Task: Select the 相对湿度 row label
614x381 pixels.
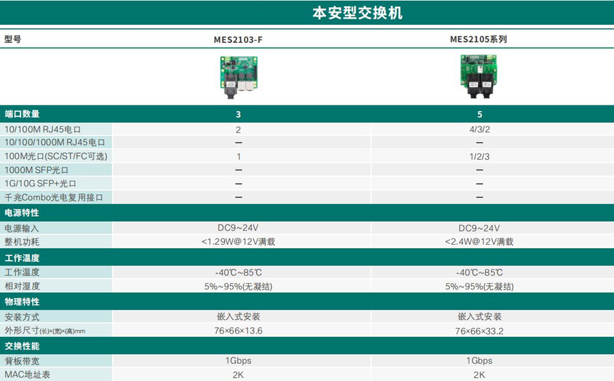Action: click(x=22, y=286)
